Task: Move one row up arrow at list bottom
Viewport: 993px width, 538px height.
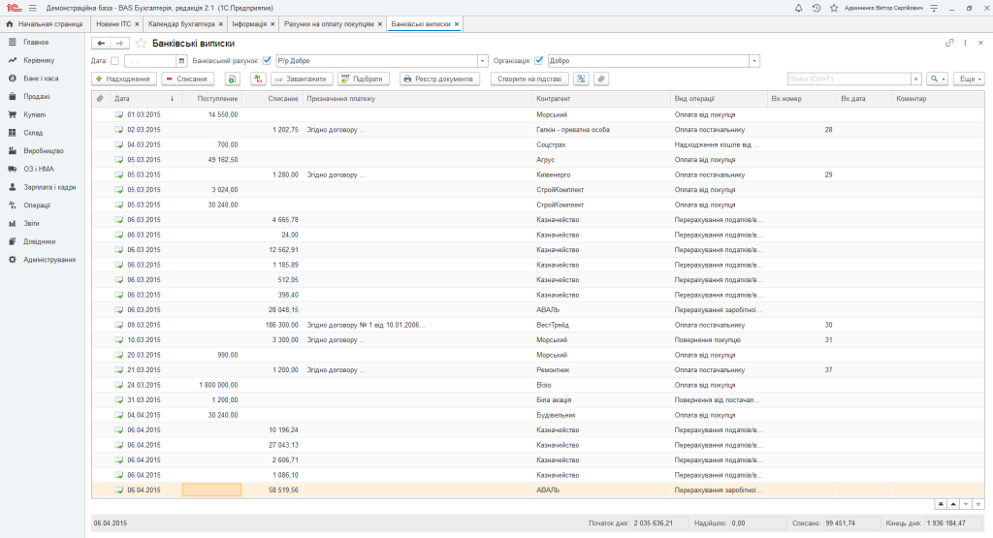Action: coord(953,504)
